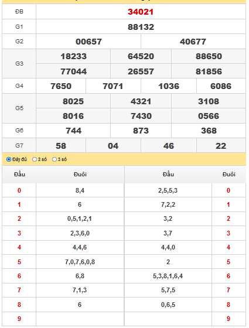Click the right 'Đuôi' column header
The width and height of the screenshot is (249, 328).
pyautogui.click(x=229, y=175)
